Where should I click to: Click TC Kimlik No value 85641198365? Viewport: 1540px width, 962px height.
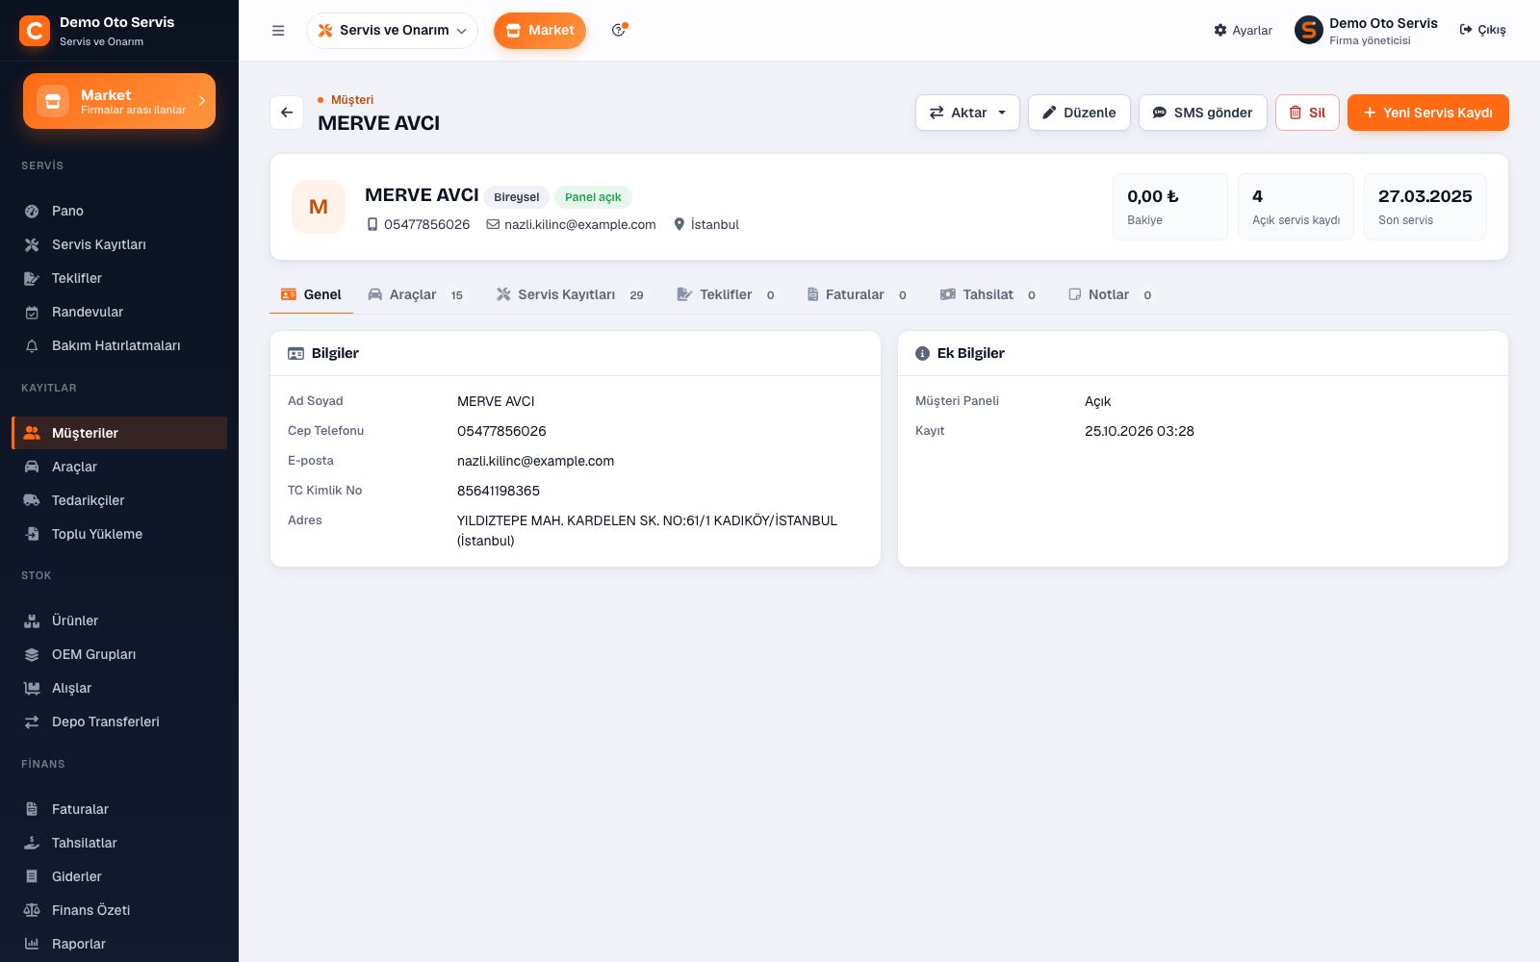(x=499, y=491)
